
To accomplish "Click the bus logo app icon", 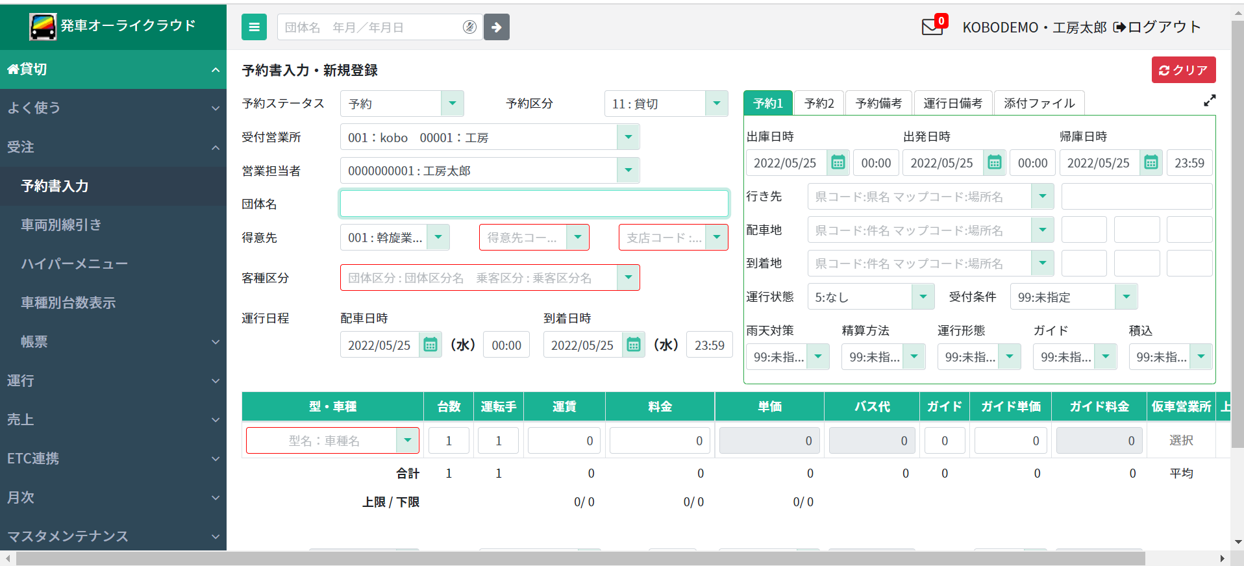I will coord(43,26).
